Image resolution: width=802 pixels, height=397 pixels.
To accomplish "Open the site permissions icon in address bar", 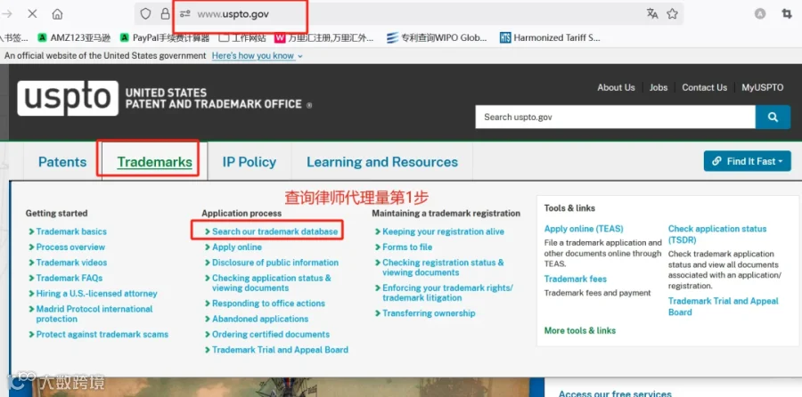I will [x=184, y=13].
